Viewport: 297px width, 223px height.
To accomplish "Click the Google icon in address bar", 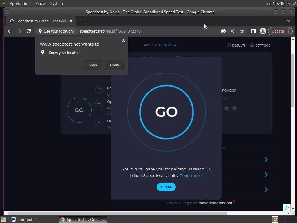I will tap(223, 31).
